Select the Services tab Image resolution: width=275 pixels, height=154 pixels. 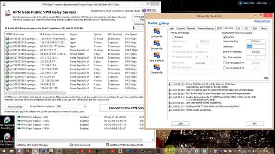point(229,28)
